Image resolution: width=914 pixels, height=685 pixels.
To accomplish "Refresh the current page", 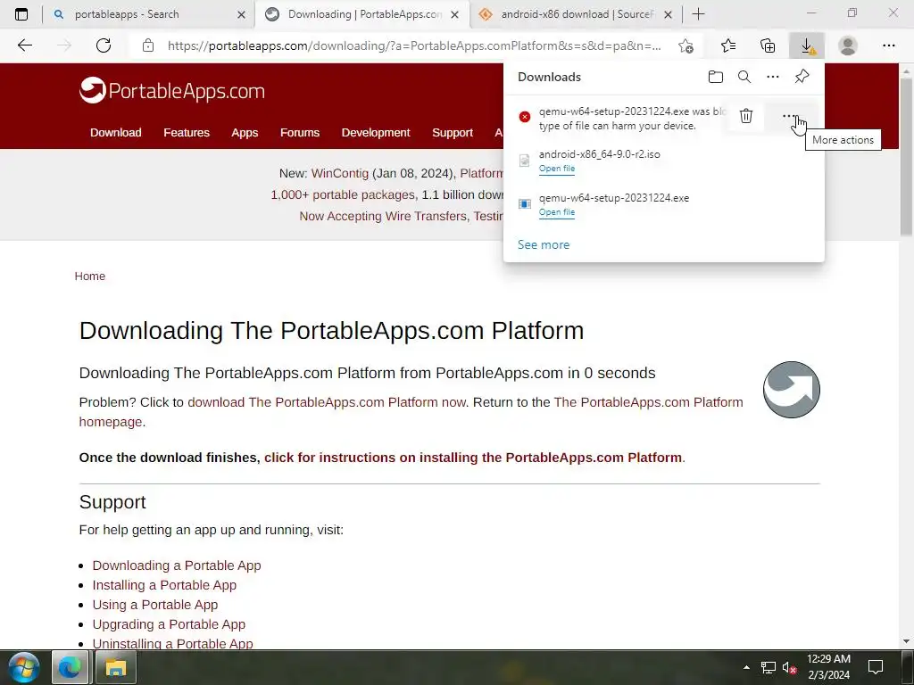I will tap(104, 45).
